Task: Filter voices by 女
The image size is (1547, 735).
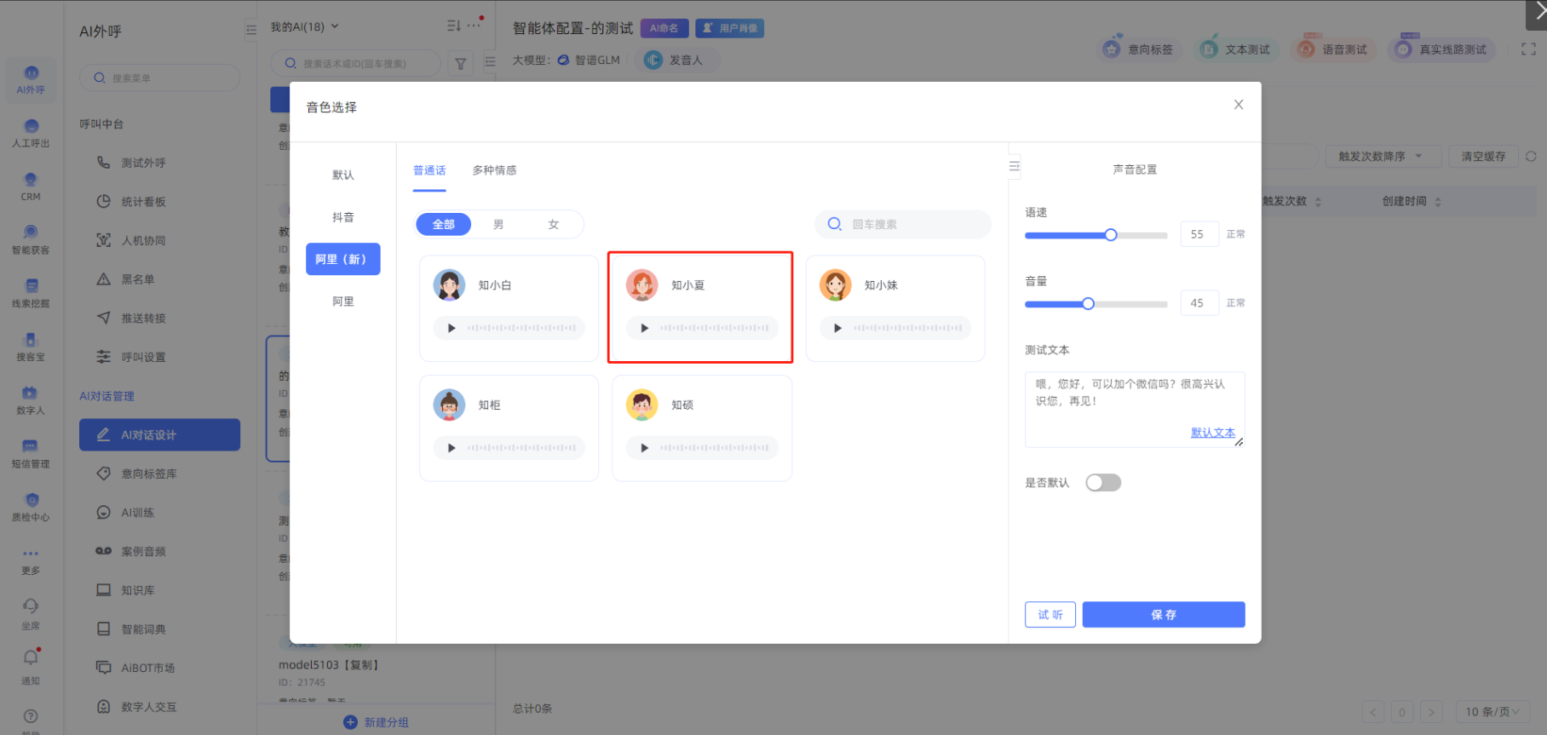Action: [x=554, y=225]
